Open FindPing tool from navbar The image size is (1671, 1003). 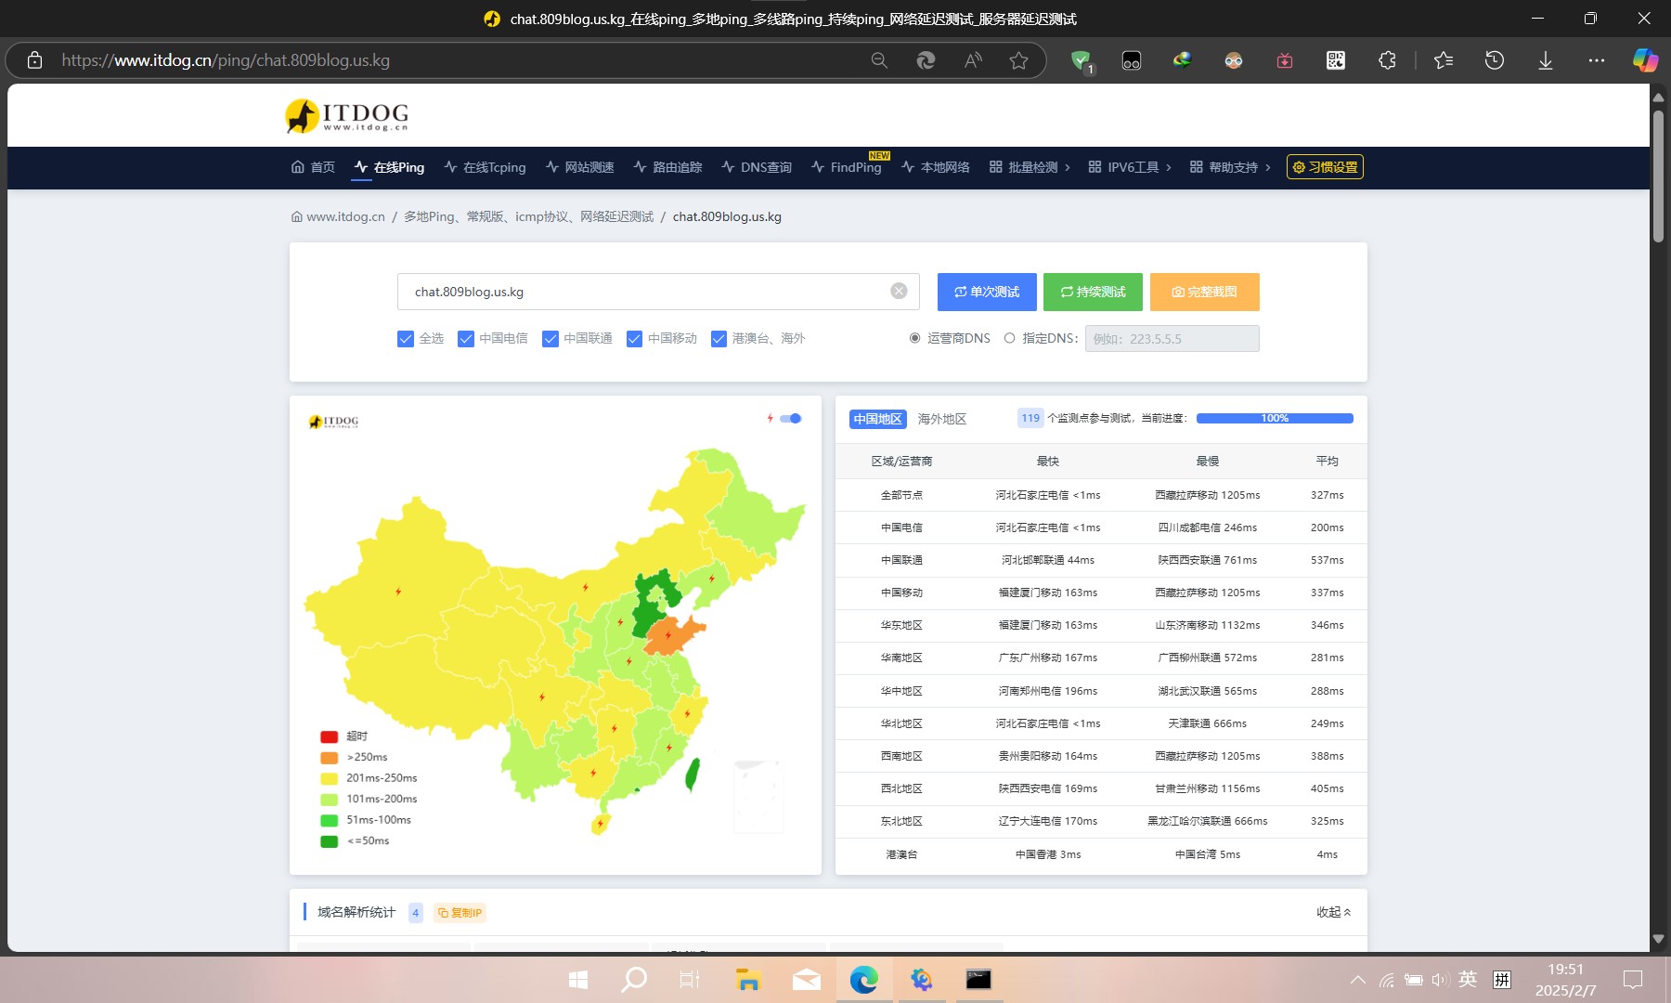[847, 167]
